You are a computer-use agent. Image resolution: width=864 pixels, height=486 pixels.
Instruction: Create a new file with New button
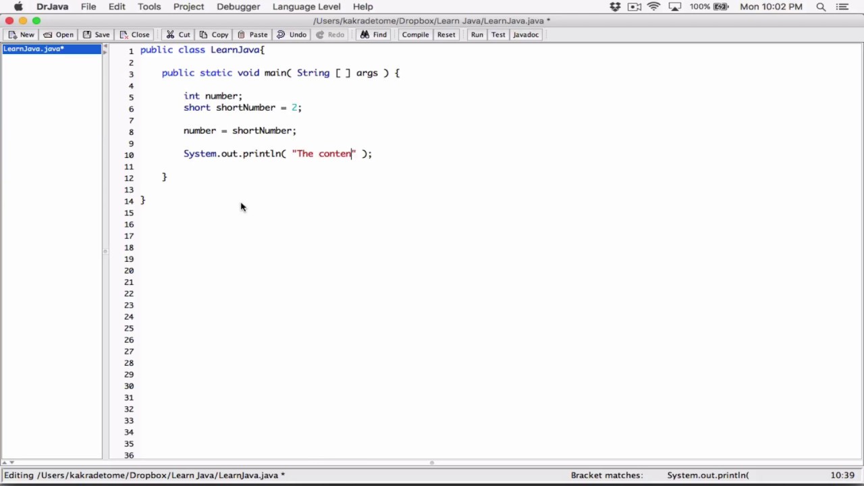(x=21, y=34)
